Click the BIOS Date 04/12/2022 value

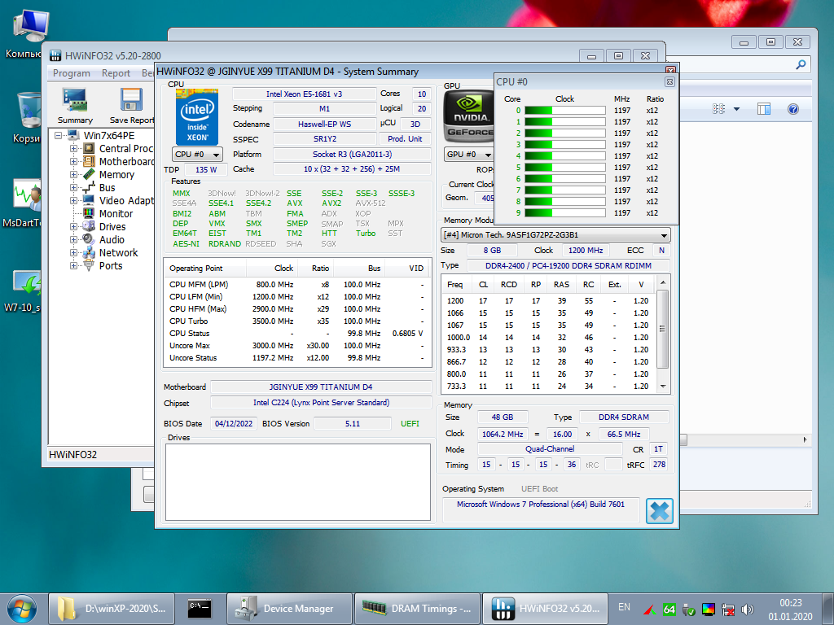[x=234, y=423]
